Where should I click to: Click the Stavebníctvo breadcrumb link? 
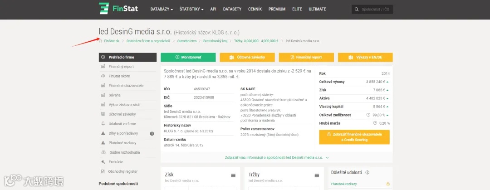click(x=186, y=41)
